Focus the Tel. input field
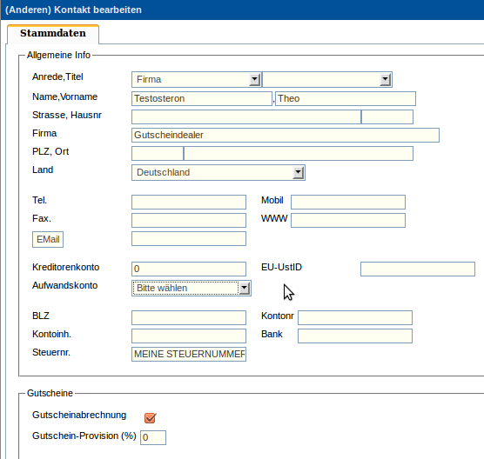The width and height of the screenshot is (484, 459). [x=189, y=203]
